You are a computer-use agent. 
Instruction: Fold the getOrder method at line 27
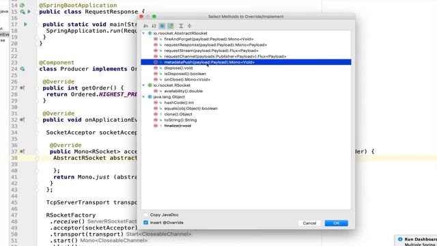pyautogui.click(x=36, y=88)
